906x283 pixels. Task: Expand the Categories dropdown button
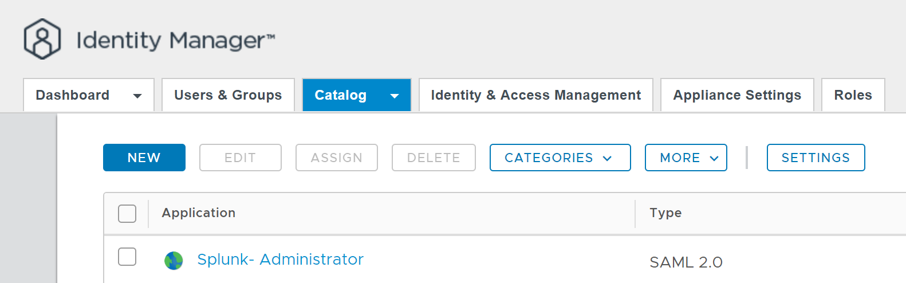click(560, 158)
